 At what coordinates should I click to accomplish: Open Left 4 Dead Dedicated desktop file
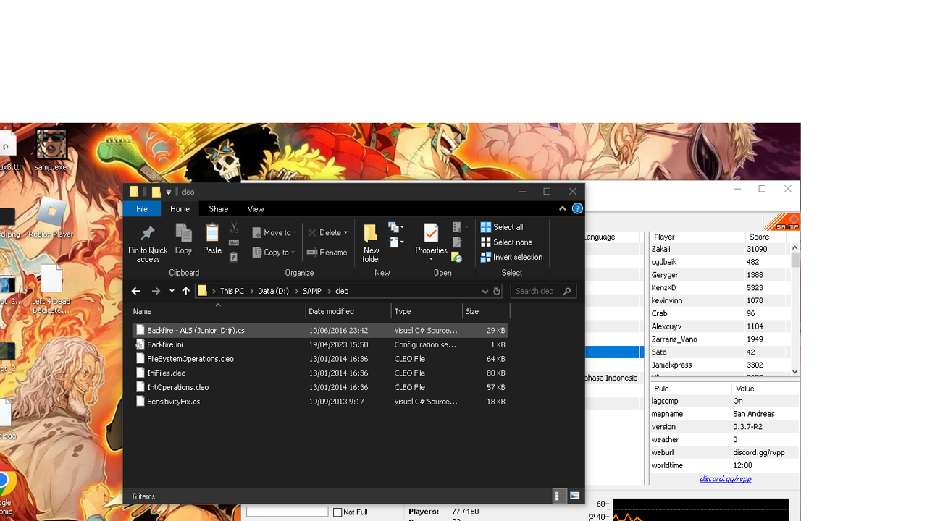pos(51,289)
